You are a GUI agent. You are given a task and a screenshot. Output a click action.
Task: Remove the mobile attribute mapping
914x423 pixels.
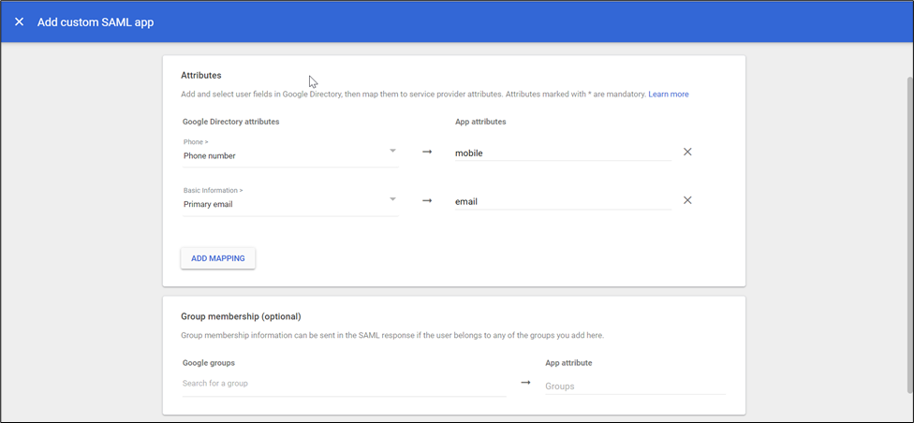pos(687,152)
